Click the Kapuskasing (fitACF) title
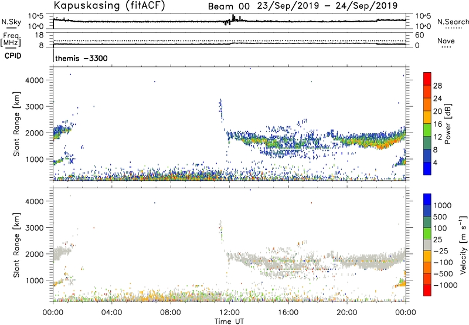This screenshot has width=469, height=325. (x=109, y=5)
